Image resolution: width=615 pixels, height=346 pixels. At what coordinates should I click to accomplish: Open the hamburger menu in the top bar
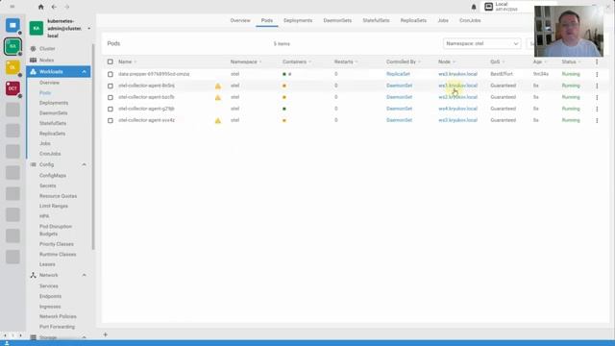[12, 7]
